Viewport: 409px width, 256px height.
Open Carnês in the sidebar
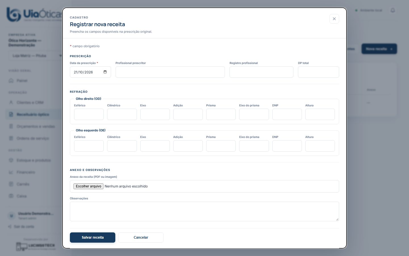[34, 184]
